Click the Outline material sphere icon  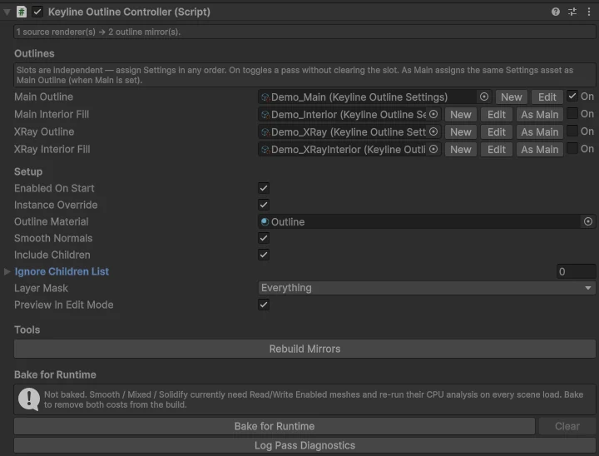point(265,221)
